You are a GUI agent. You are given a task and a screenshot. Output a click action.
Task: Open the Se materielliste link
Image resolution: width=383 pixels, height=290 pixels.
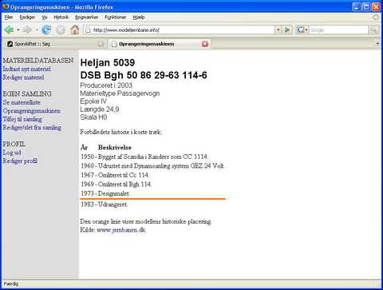click(x=22, y=102)
